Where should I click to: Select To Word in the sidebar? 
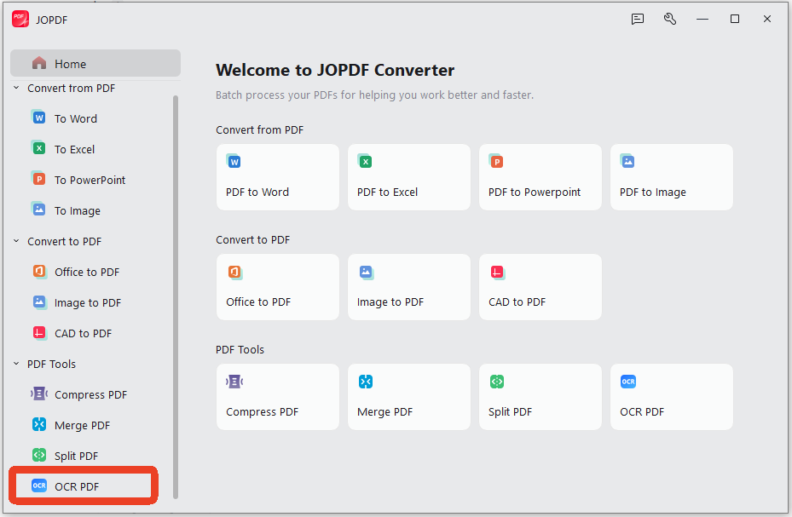(76, 118)
